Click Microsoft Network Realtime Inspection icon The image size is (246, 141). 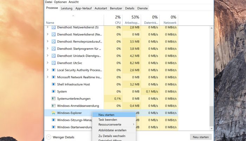(53, 77)
